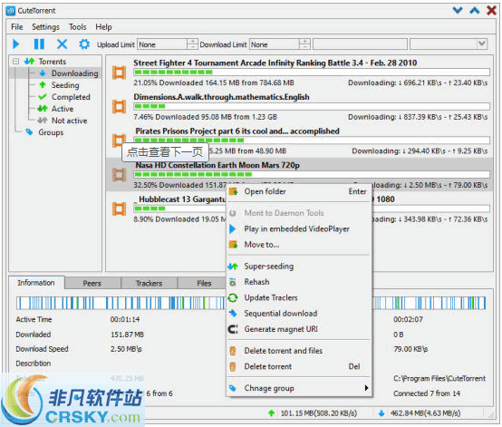The width and height of the screenshot is (502, 427).
Task: Choose Delete torrent from context menu
Action: pos(299,366)
